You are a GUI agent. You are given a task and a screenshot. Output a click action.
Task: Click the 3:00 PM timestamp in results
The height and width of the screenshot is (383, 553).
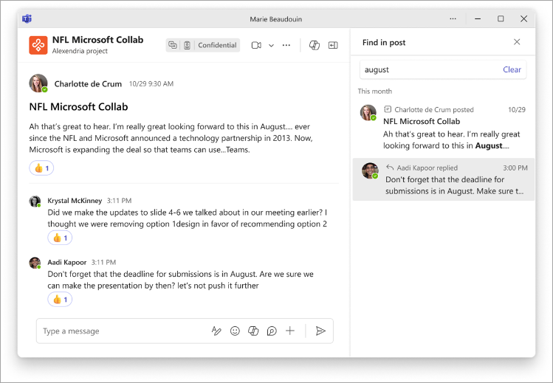(515, 168)
